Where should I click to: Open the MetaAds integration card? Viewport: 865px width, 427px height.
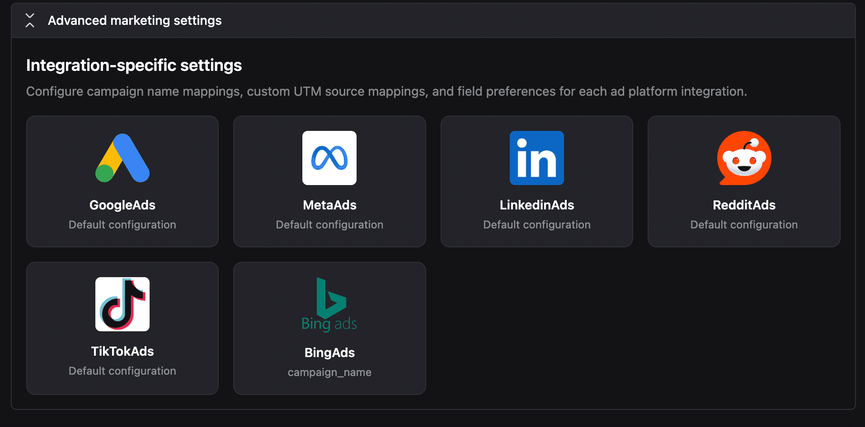[x=329, y=181]
